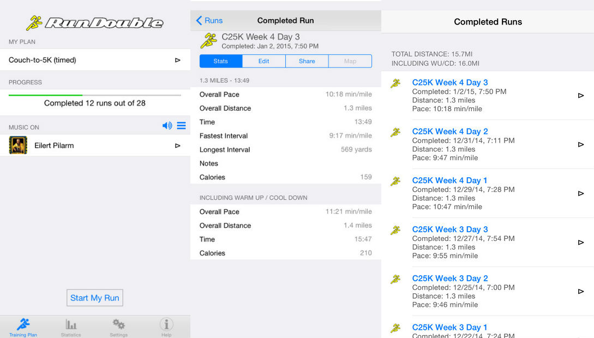Click the Notes row
This screenshot has width=594, height=338.
286,164
